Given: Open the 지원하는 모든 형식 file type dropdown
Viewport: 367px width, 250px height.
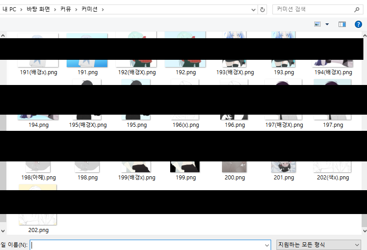Looking at the screenshot, I should tap(318, 245).
